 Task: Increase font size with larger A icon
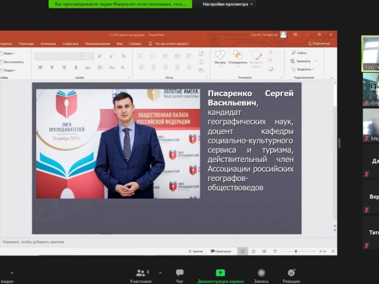click(x=99, y=56)
